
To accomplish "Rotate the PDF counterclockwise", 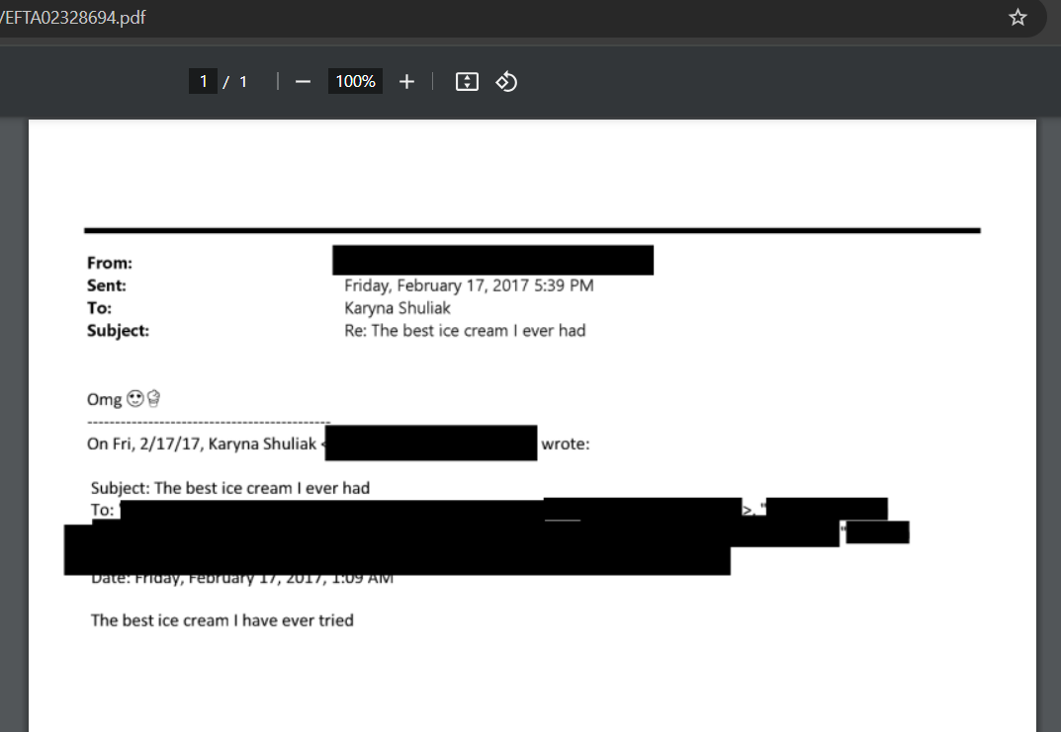I will 506,82.
